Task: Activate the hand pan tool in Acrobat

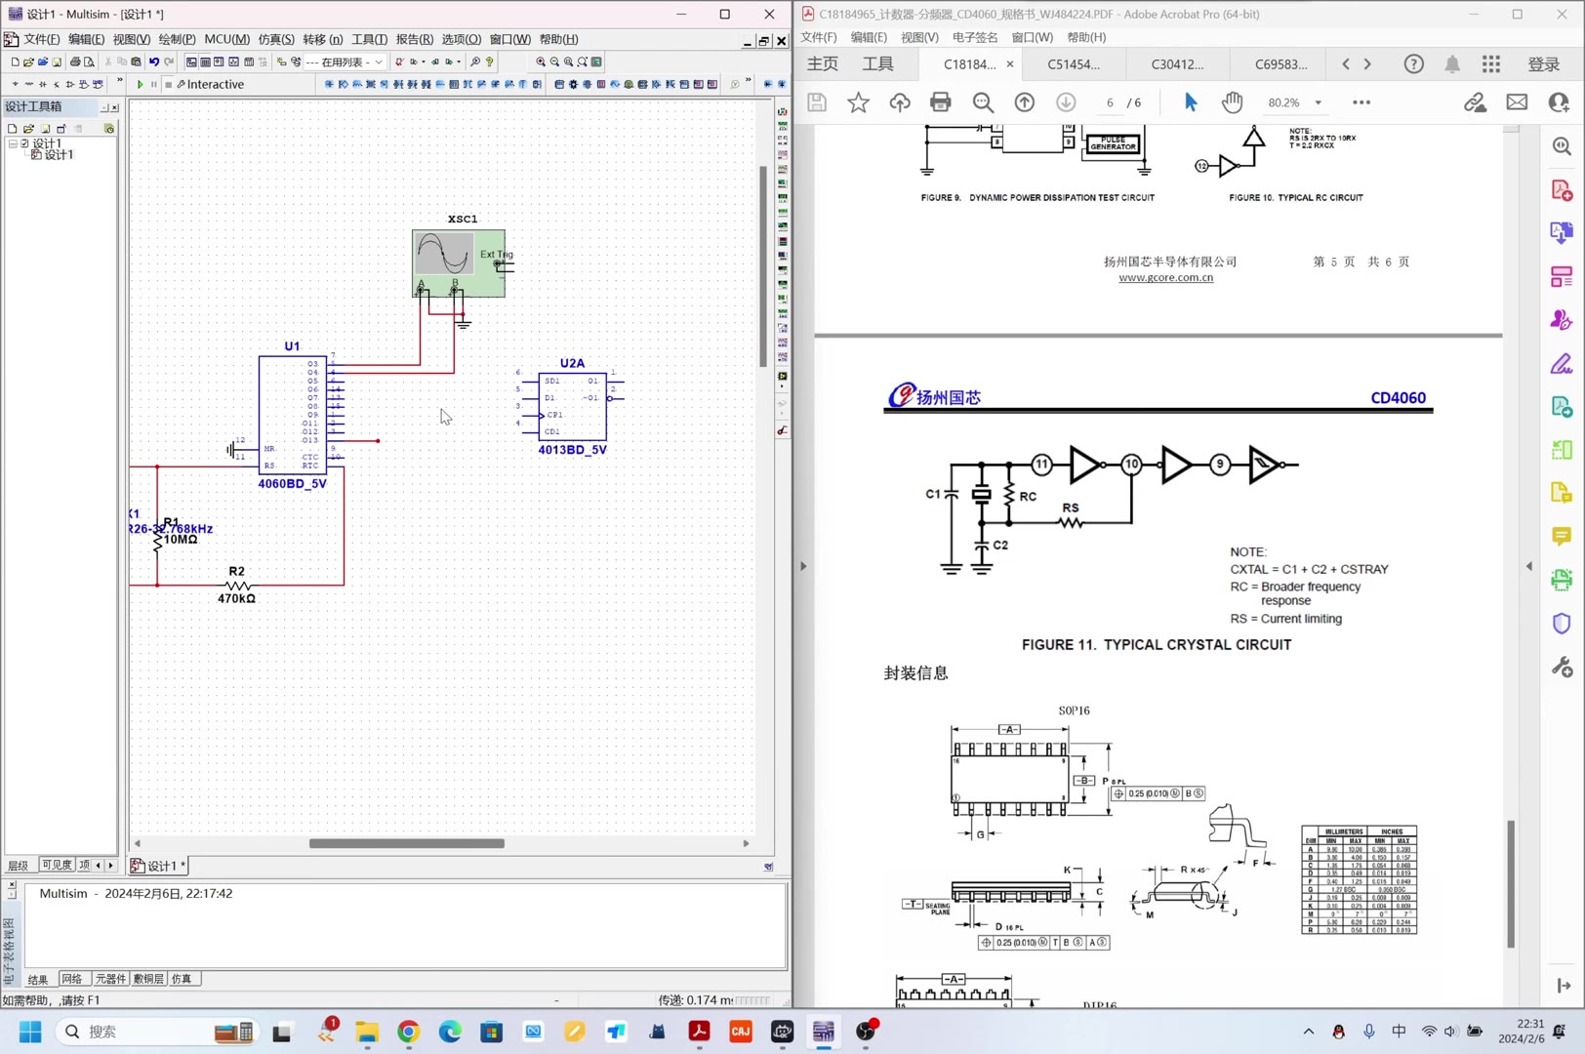Action: pos(1233,101)
